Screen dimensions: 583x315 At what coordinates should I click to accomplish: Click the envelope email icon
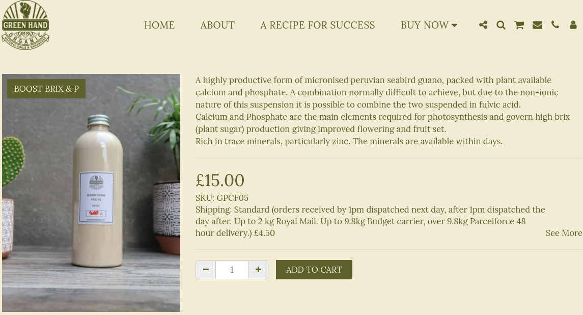tap(537, 25)
